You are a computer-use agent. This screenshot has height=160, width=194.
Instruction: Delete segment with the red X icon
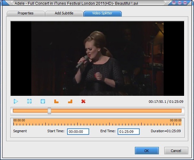tap(83, 101)
